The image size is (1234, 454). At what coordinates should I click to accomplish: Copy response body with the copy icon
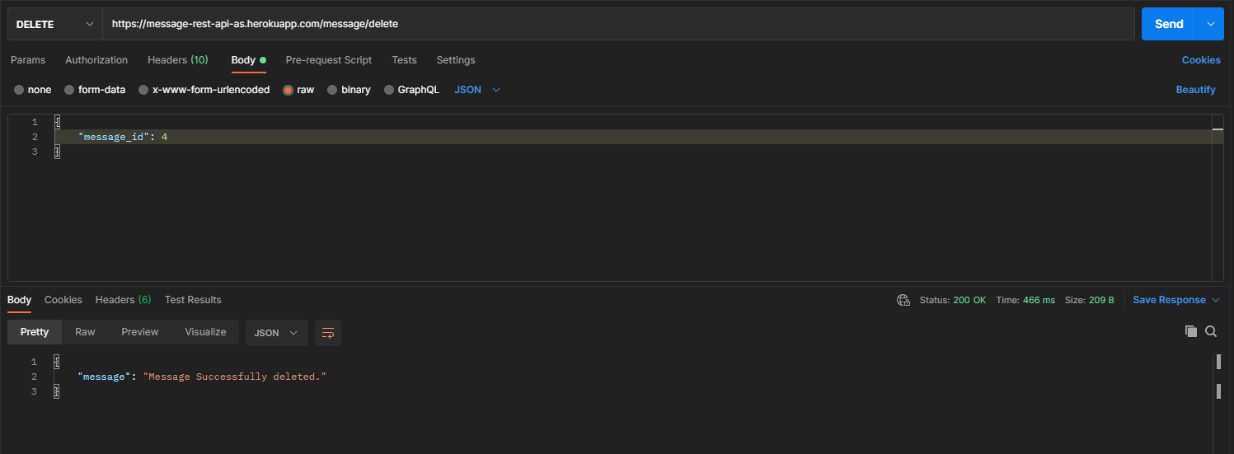point(1190,331)
